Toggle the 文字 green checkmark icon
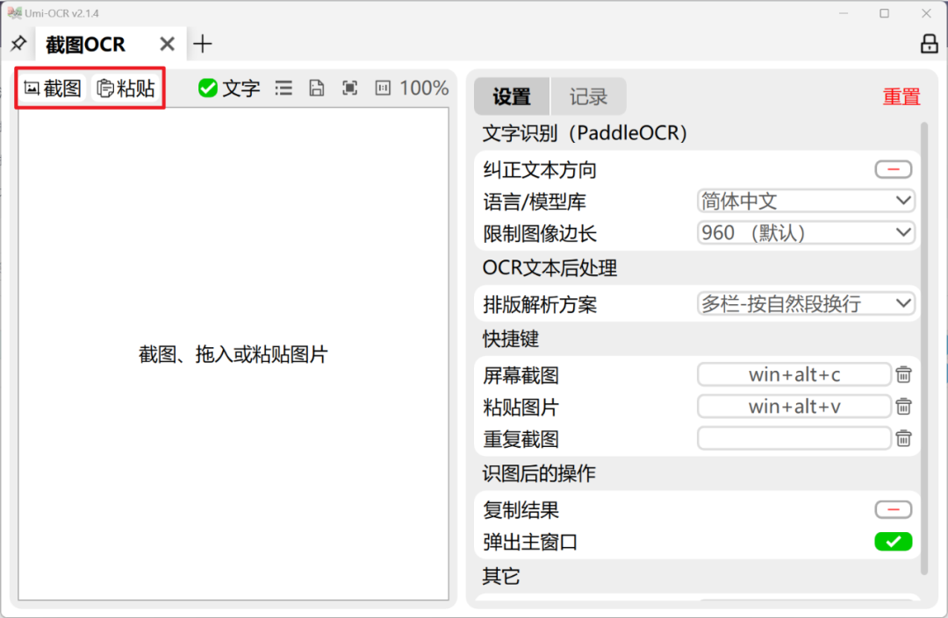The width and height of the screenshot is (948, 618). point(207,88)
